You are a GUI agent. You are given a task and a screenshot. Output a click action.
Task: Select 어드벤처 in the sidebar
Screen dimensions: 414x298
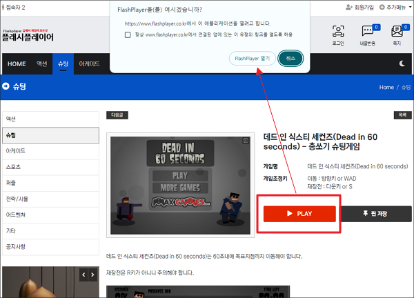pos(50,215)
